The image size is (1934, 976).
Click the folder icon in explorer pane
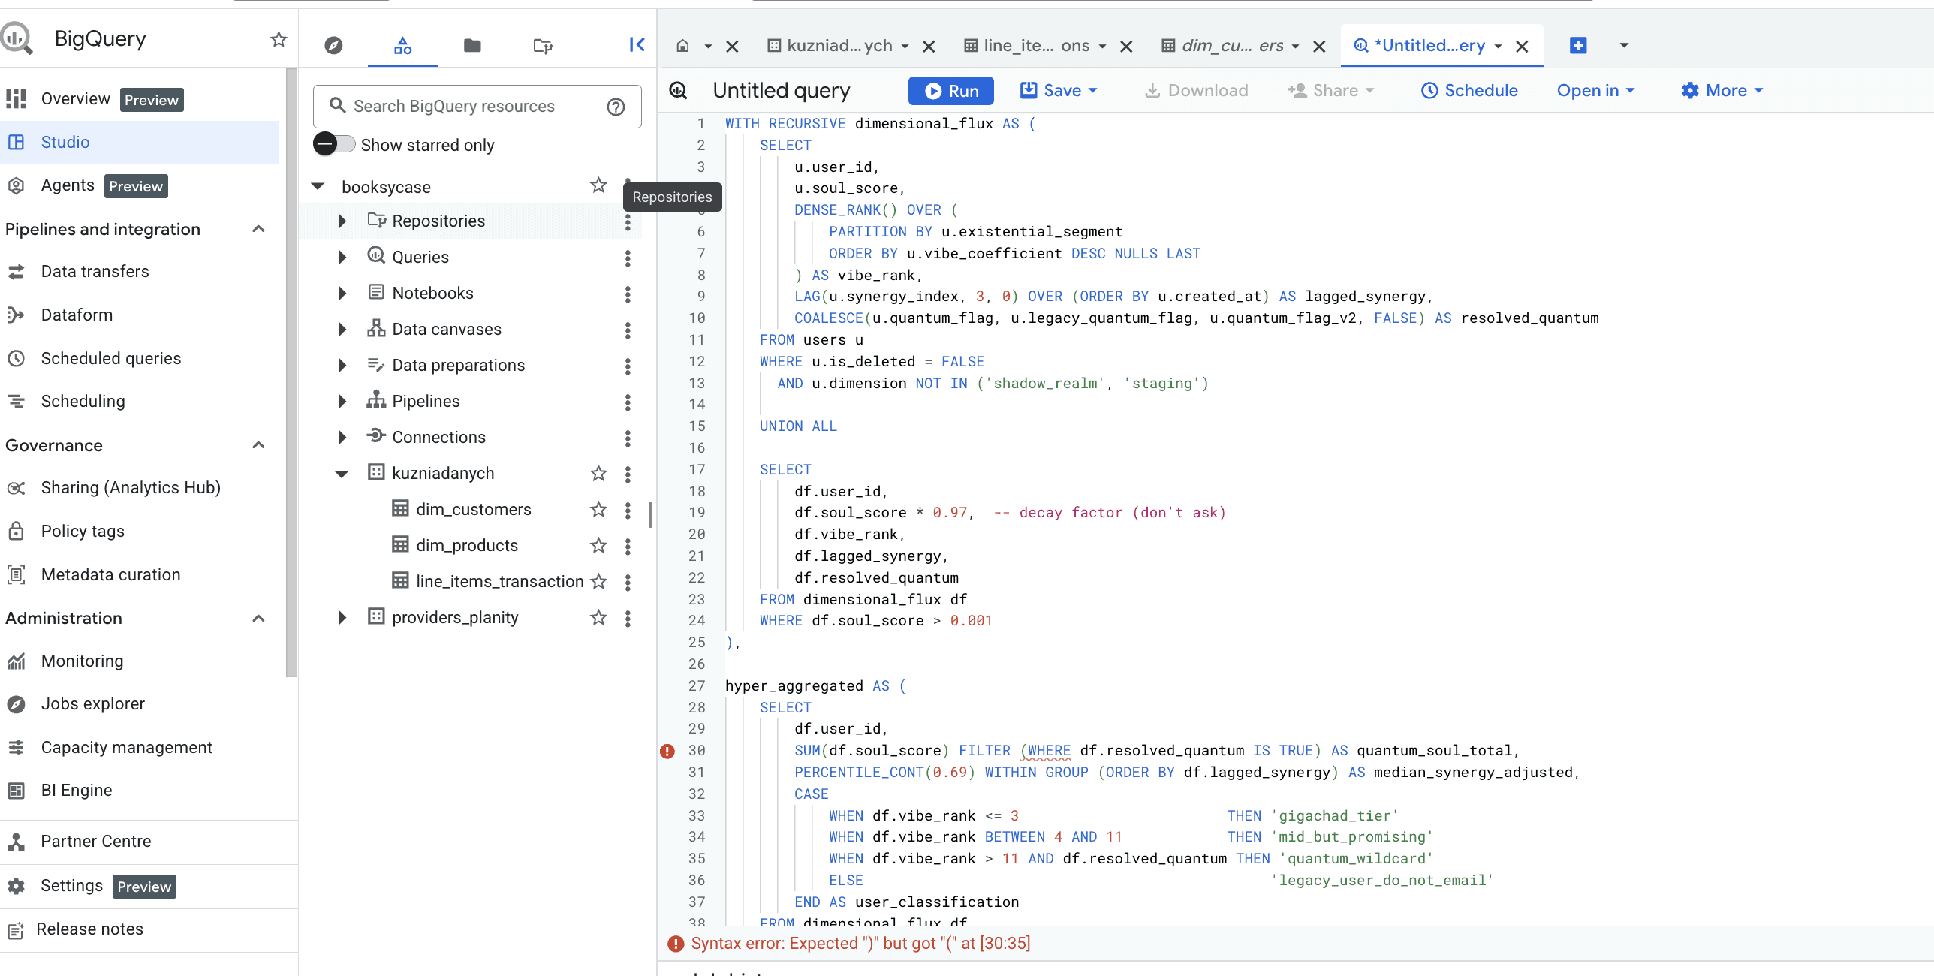click(x=472, y=46)
